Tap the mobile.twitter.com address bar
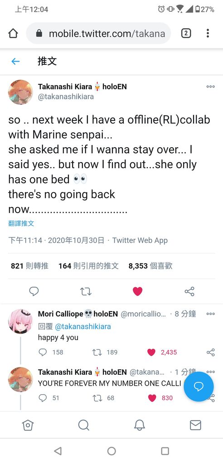Image resolution: width=223 pixels, height=464 pixels. [x=99, y=33]
